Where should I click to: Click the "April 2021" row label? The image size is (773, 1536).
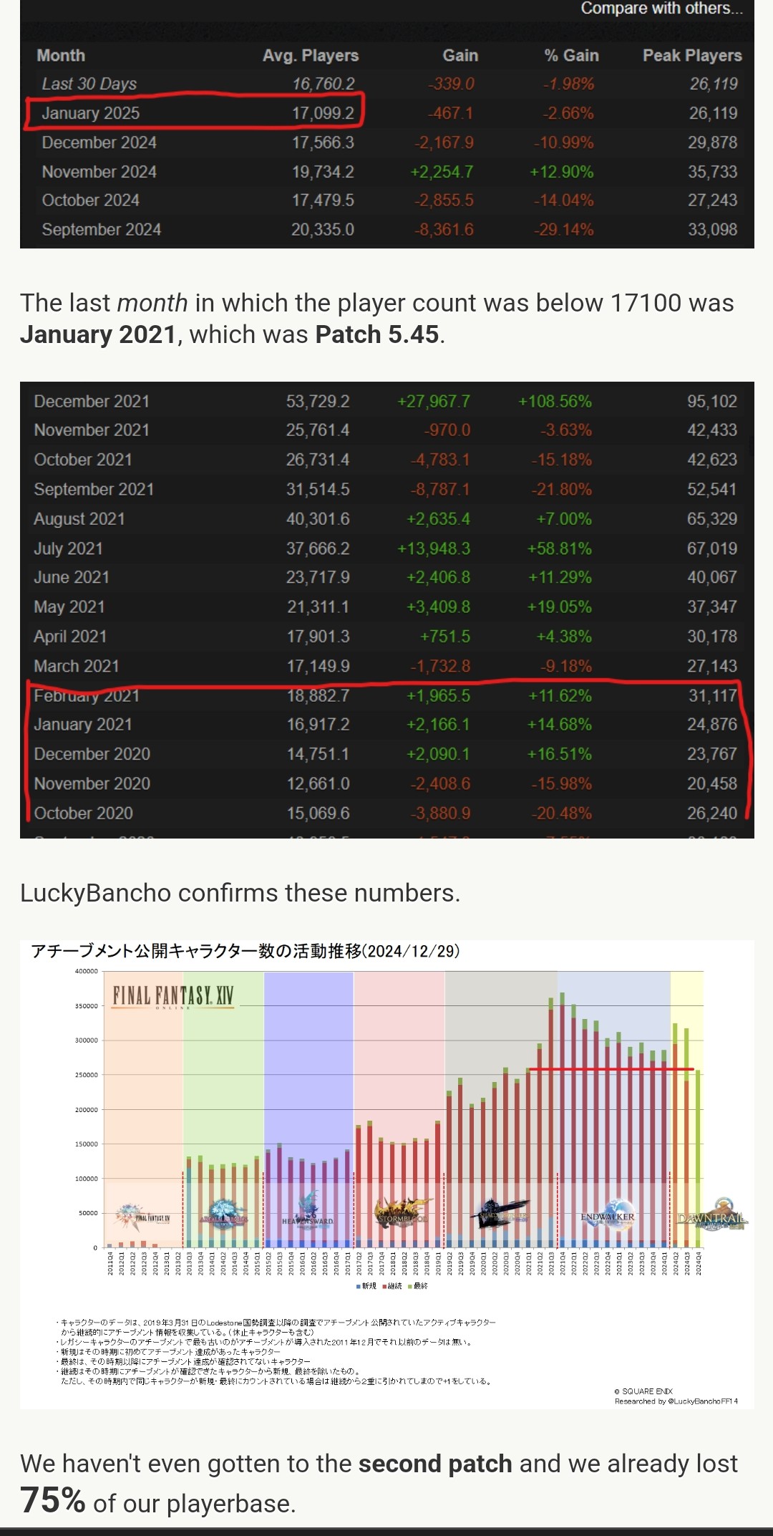pyautogui.click(x=70, y=637)
